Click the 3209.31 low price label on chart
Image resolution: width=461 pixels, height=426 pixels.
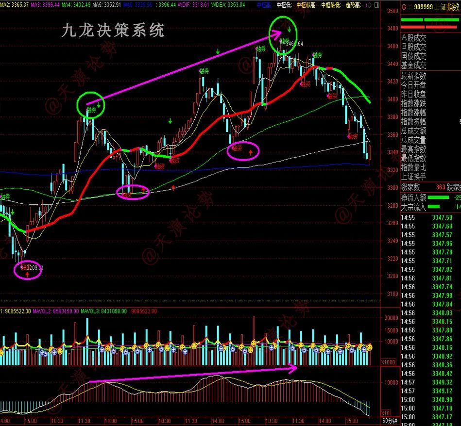click(x=34, y=268)
